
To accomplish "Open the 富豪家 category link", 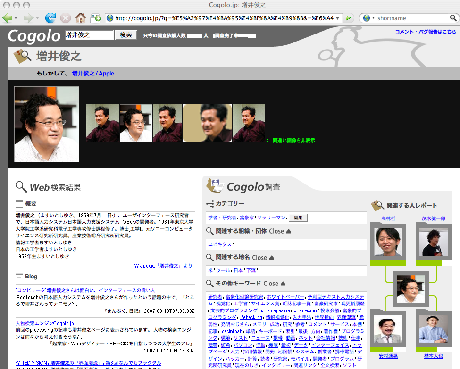I will pyautogui.click(x=247, y=218).
